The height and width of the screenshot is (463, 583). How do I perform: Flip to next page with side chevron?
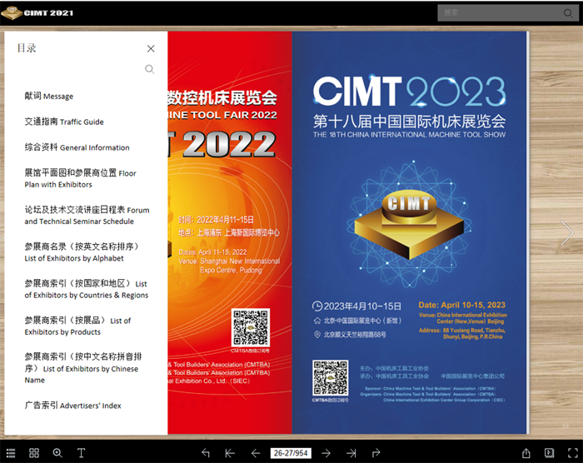[x=567, y=233]
